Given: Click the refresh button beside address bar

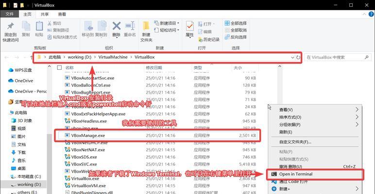Looking at the screenshot, I should (298, 57).
